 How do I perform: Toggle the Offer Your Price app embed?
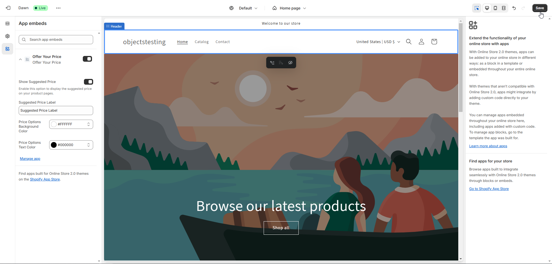pyautogui.click(x=87, y=59)
